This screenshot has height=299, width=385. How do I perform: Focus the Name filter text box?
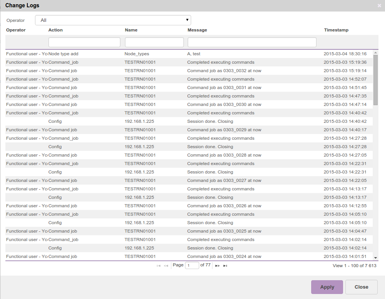coord(154,42)
